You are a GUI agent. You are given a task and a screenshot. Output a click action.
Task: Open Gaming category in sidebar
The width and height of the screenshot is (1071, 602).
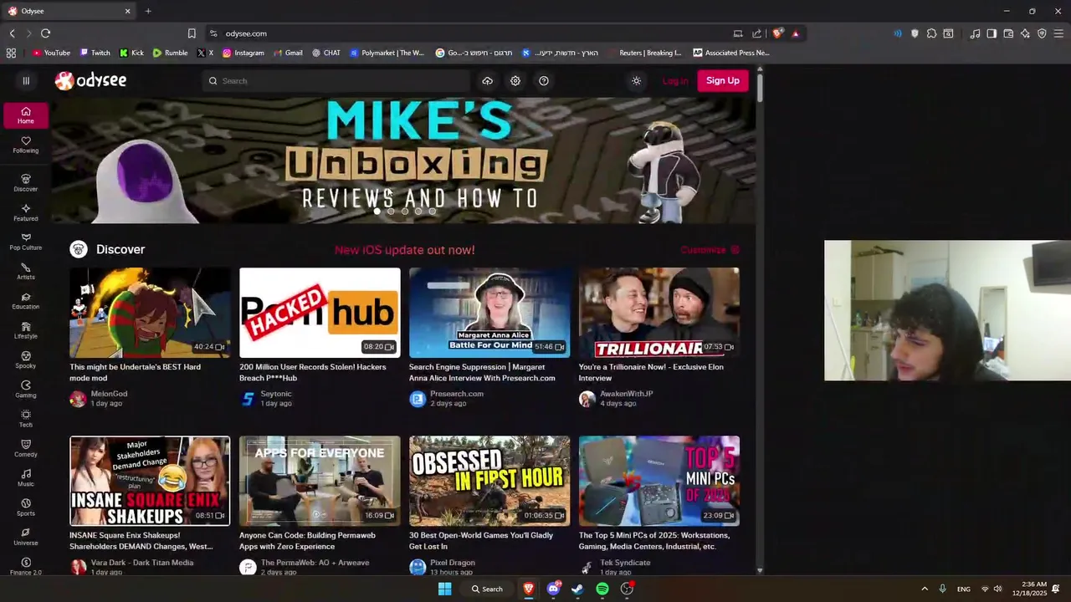pos(26,390)
